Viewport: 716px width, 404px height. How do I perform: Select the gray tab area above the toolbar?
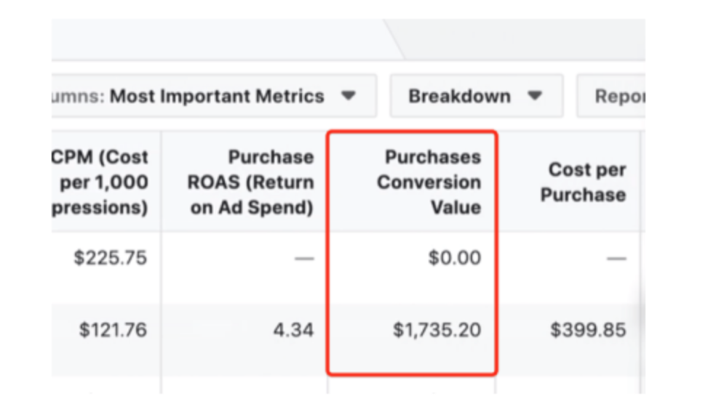click(x=218, y=39)
